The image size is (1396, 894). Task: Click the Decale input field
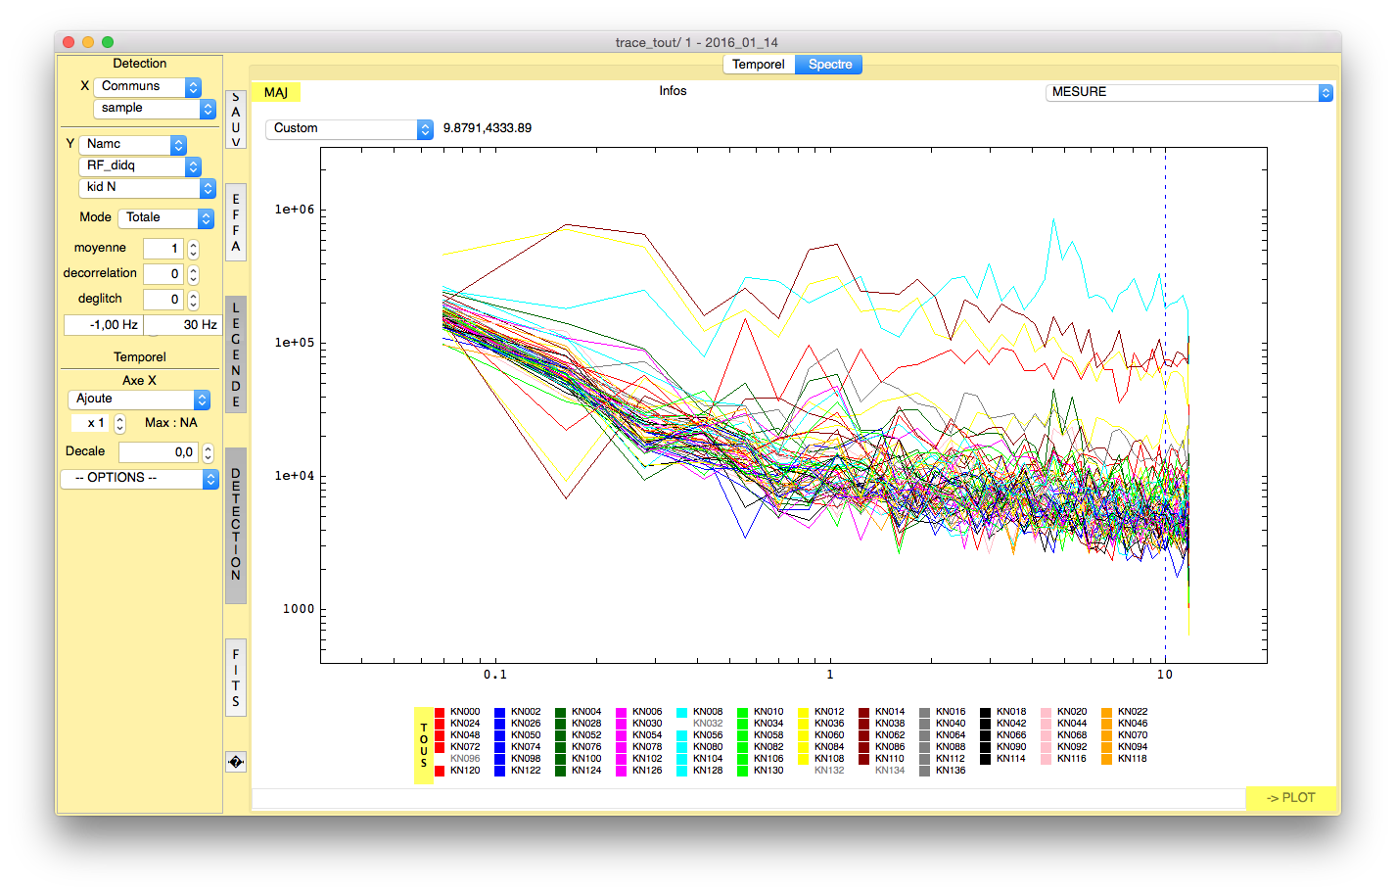[159, 452]
